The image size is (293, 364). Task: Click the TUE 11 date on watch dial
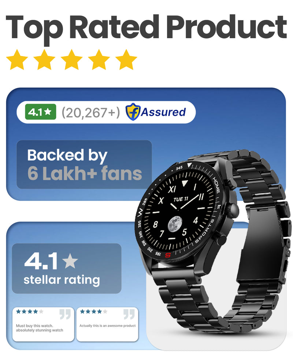[x=181, y=199]
